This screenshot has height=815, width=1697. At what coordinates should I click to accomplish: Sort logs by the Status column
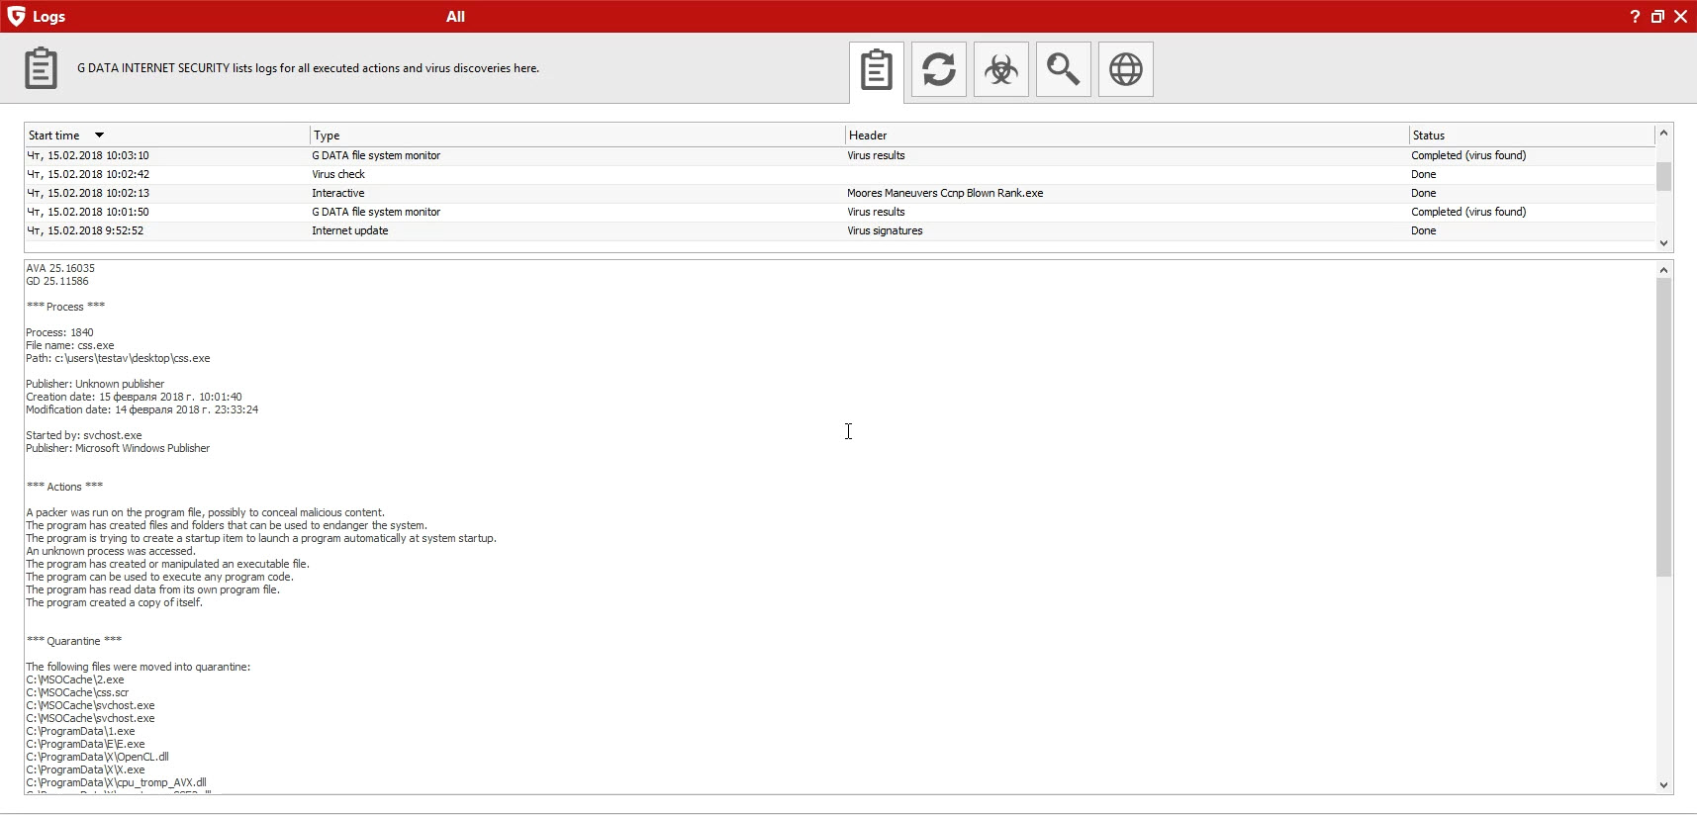1531,136
